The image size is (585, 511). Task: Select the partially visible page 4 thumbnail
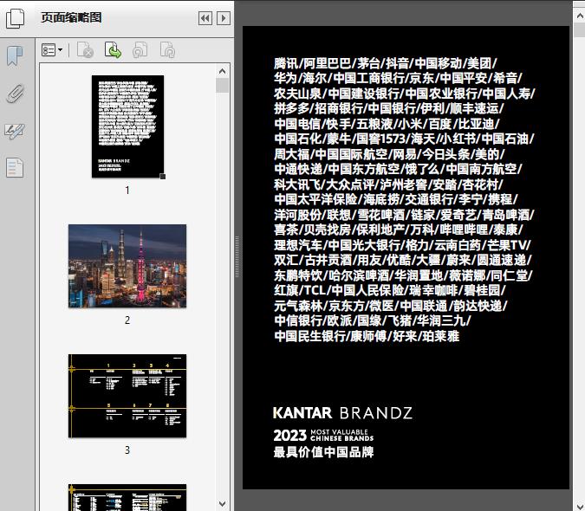coord(127,498)
